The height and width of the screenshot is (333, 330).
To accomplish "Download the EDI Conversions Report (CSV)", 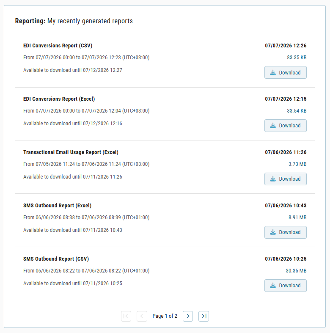I will (286, 72).
